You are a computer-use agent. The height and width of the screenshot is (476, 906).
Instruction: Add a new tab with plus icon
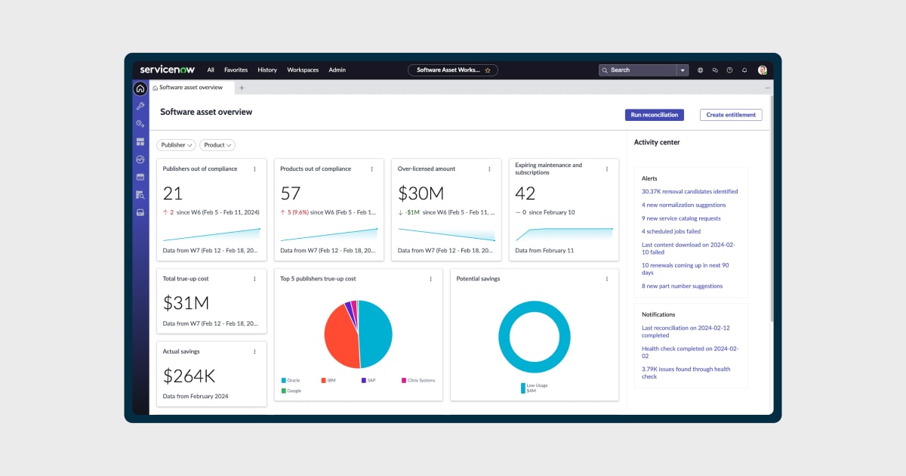click(242, 88)
